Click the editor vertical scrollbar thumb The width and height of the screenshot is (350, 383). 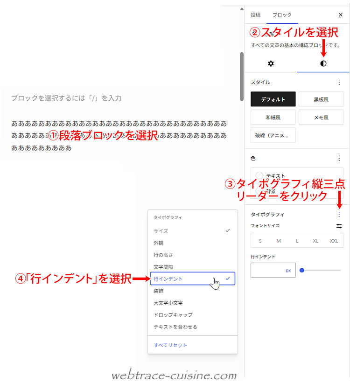click(242, 77)
